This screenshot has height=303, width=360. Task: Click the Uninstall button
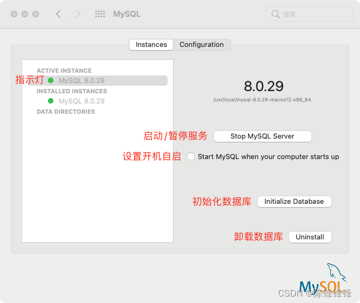310,237
